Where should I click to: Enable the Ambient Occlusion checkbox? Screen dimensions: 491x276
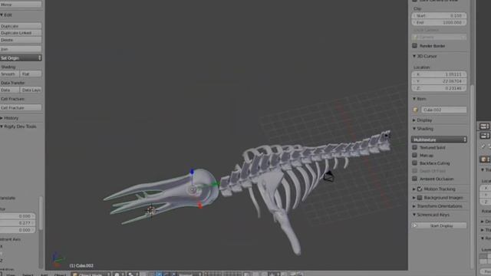(415, 179)
